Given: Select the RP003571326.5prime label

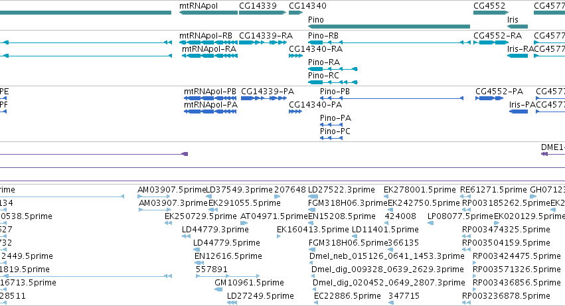Looking at the screenshot, I should pyautogui.click(x=517, y=270).
